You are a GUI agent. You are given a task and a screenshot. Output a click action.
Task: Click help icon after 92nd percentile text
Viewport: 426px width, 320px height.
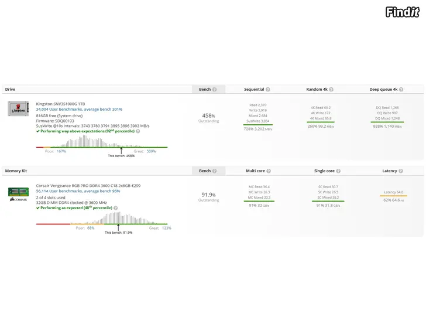[138, 131]
